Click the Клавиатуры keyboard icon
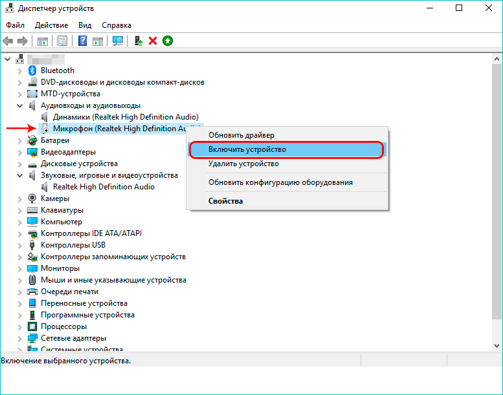The width and height of the screenshot is (503, 395). pos(32,210)
